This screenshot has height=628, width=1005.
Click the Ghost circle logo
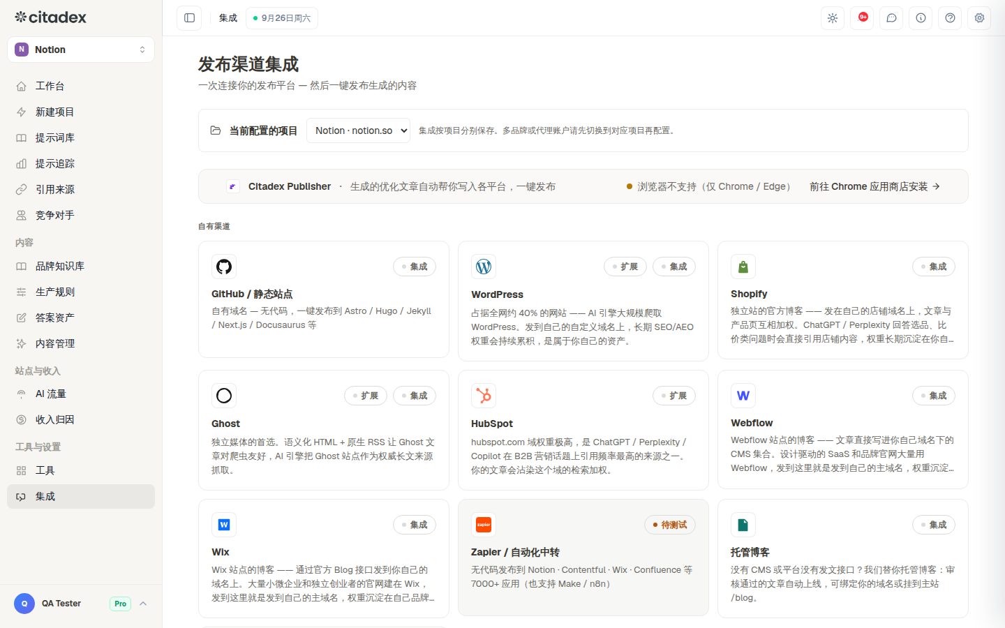click(x=224, y=396)
